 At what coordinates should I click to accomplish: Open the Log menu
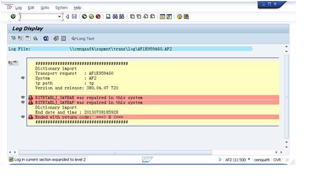point(19,8)
